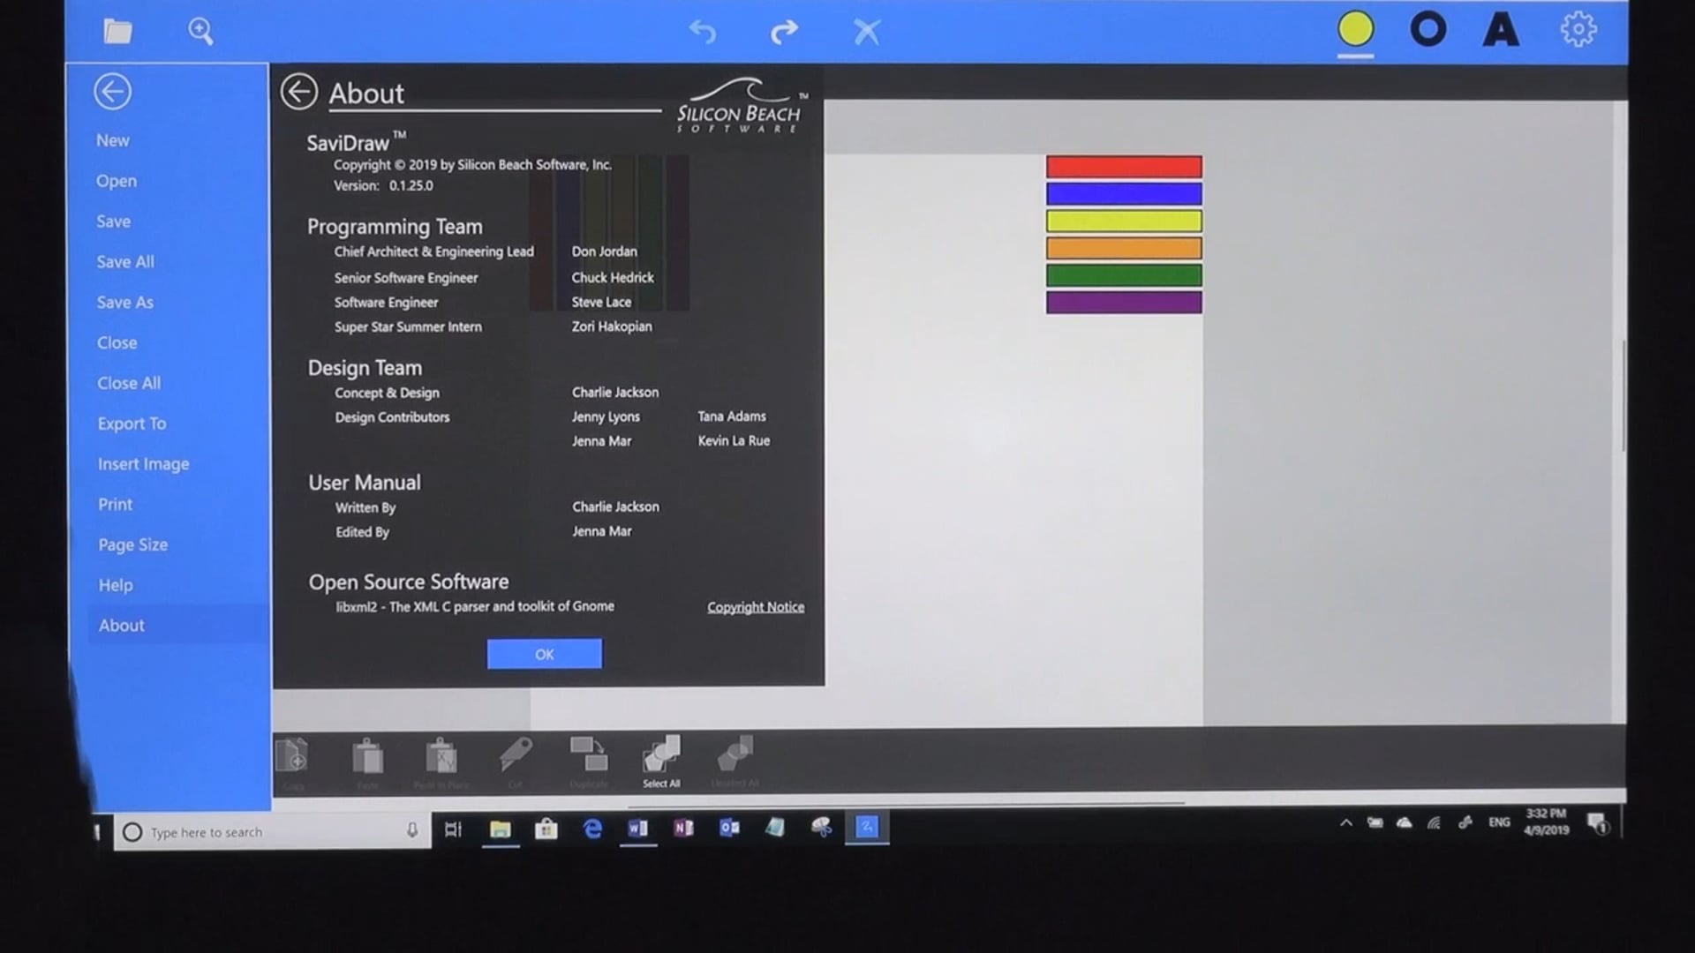Click the About dialog back arrow

tap(299, 92)
